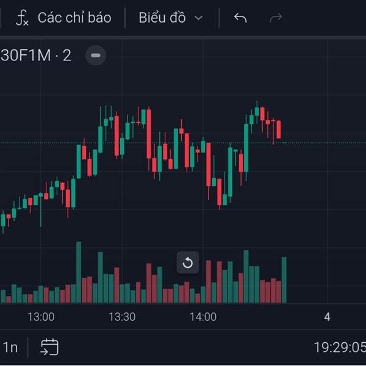366x366 pixels.
Task: Click the last red candlestick
Action: coord(279,129)
